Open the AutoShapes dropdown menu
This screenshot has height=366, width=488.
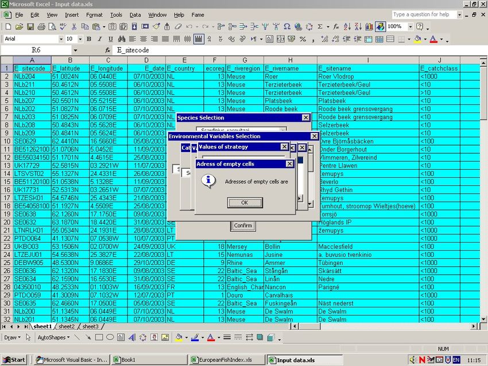pos(53,337)
